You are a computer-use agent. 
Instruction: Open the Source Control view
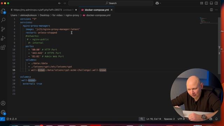coord(3,29)
